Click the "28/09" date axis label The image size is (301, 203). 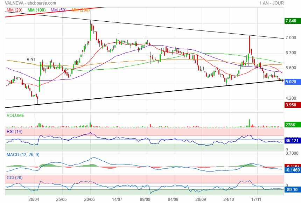tap(201, 199)
